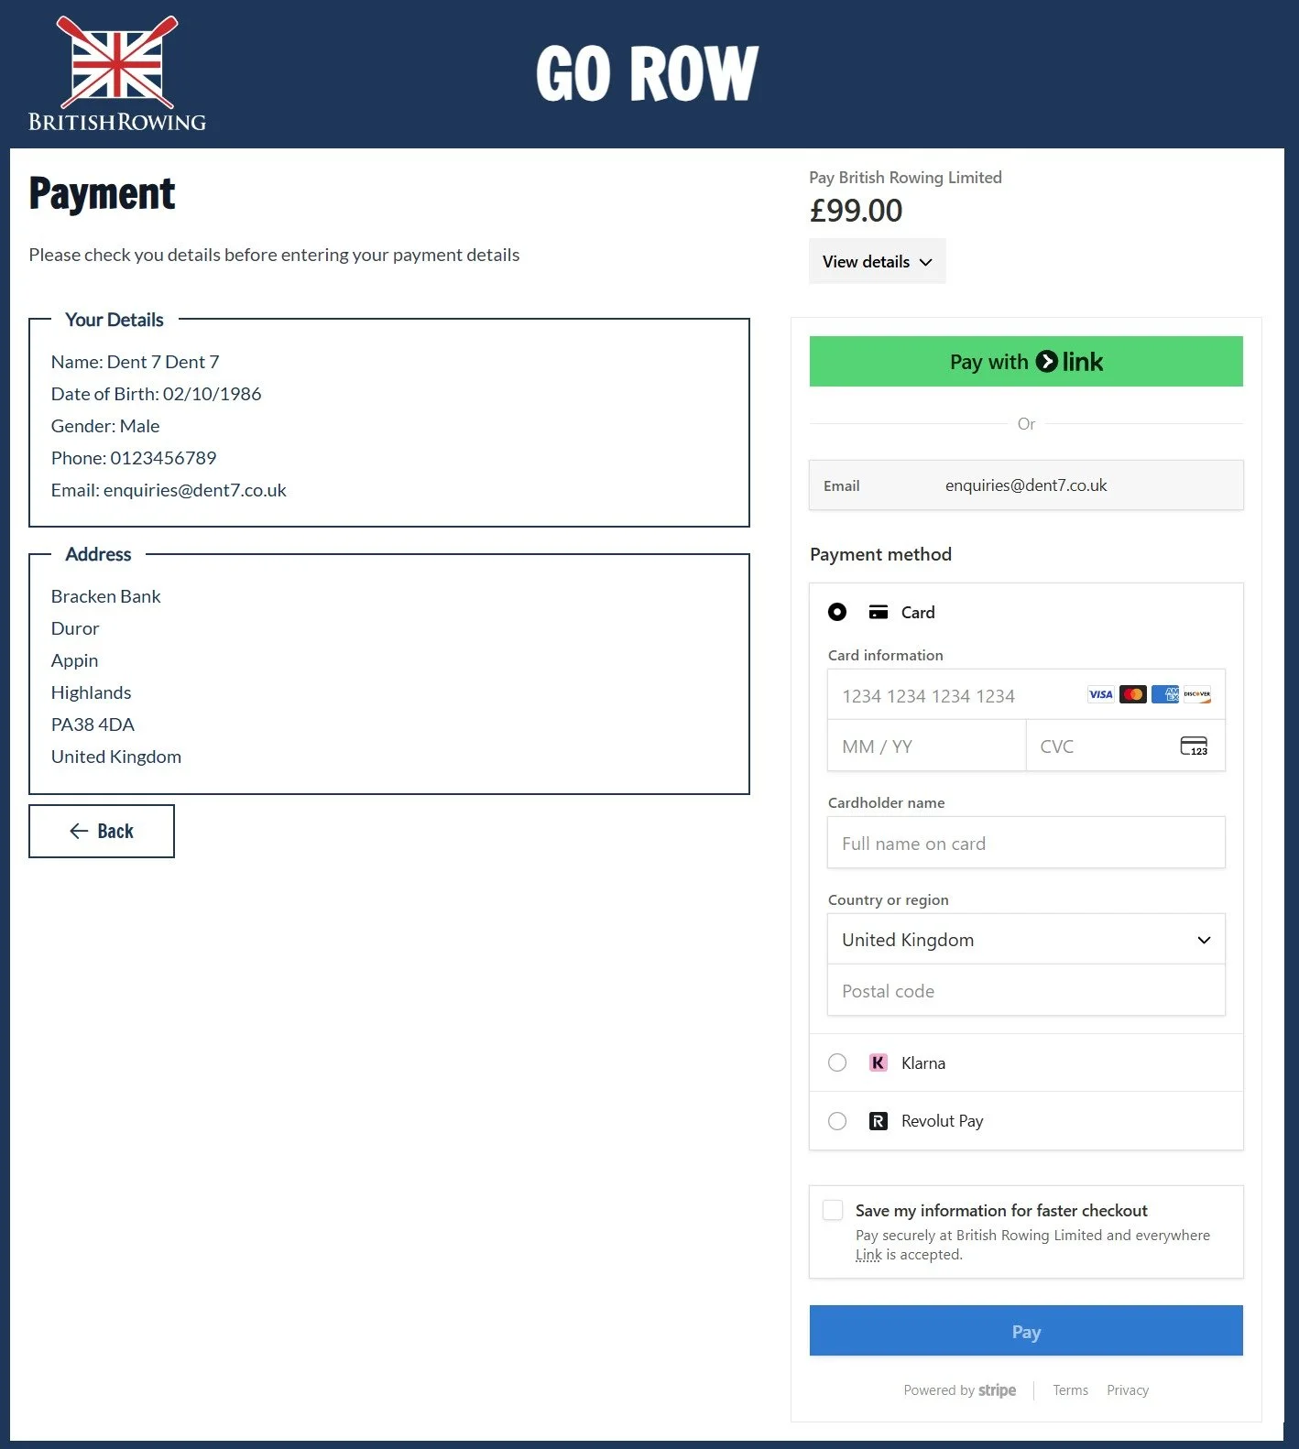This screenshot has width=1299, height=1449.
Task: Click the Klarna logo icon
Action: (878, 1062)
